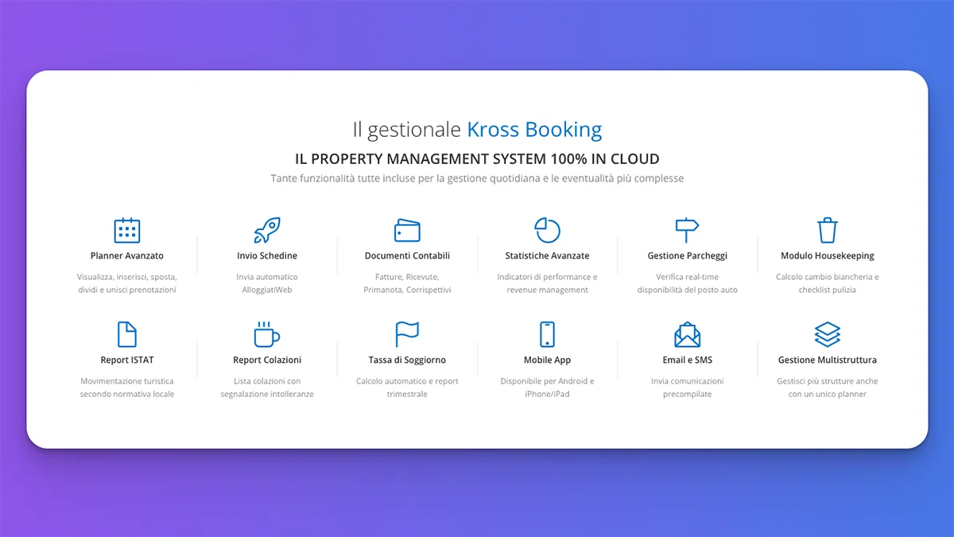The image size is (954, 537).
Task: Open the Planner Avanzato title
Action: pyautogui.click(x=127, y=256)
